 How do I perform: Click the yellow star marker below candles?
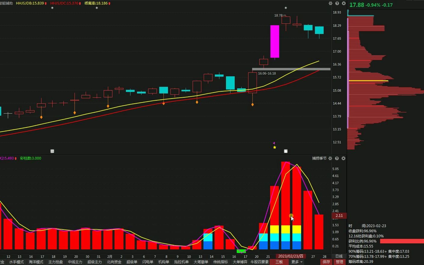tap(275, 147)
